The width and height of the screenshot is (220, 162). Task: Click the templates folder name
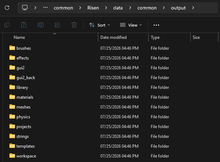pos(26,146)
